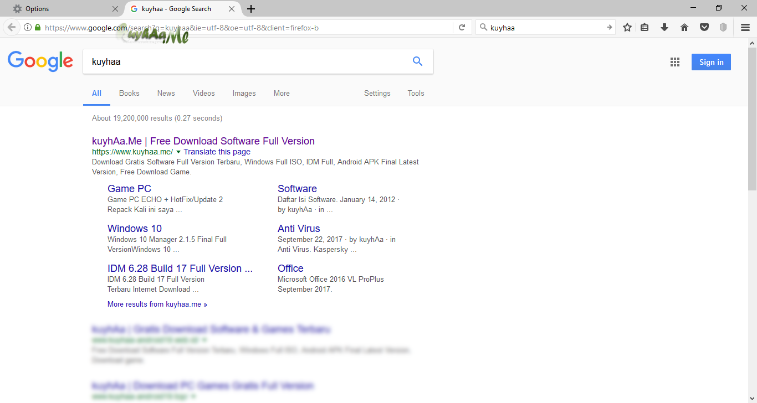The width and height of the screenshot is (757, 403).
Task: Show bookmarks list icon
Action: (645, 27)
